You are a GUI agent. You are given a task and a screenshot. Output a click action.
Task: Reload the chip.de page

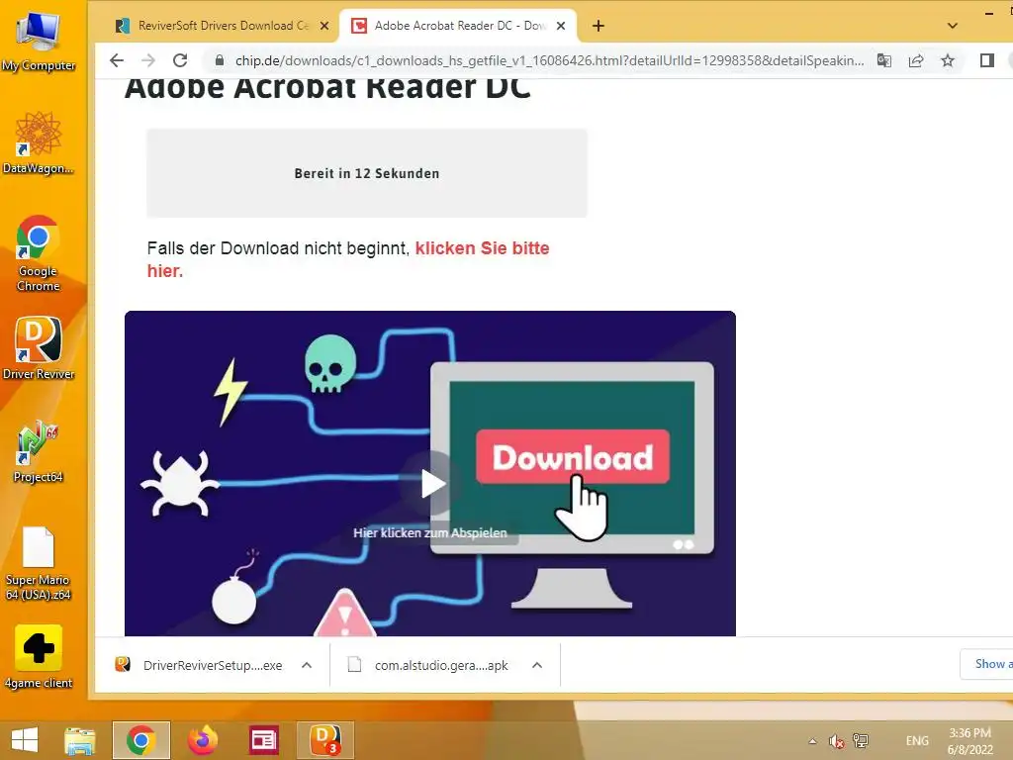(180, 60)
